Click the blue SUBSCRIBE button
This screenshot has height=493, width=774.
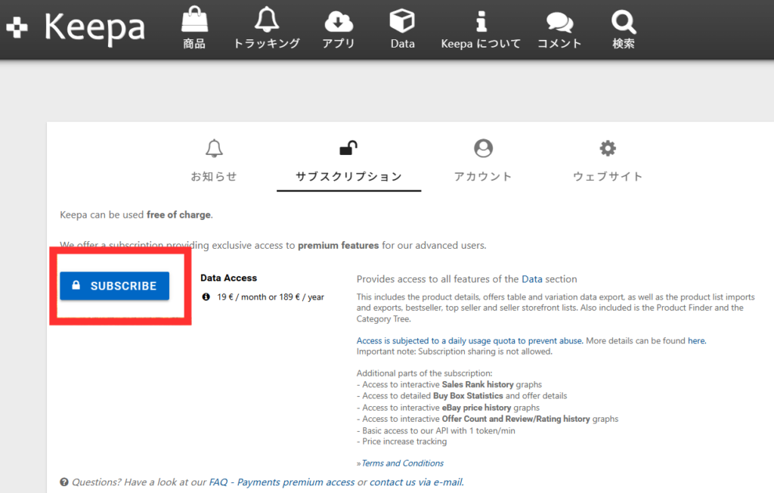point(115,286)
